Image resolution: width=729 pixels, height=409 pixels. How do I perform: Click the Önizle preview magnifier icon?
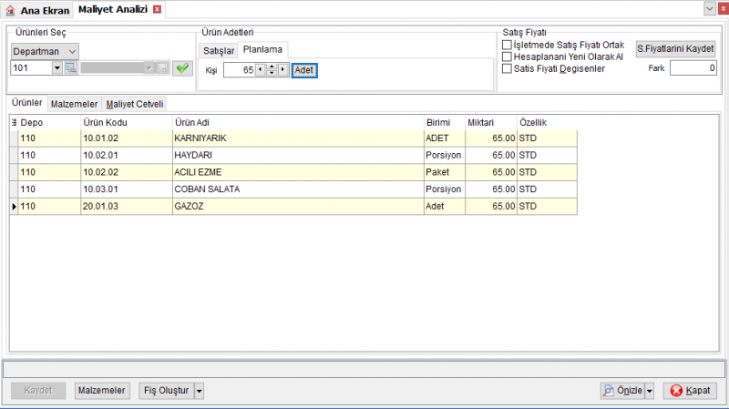(x=608, y=391)
